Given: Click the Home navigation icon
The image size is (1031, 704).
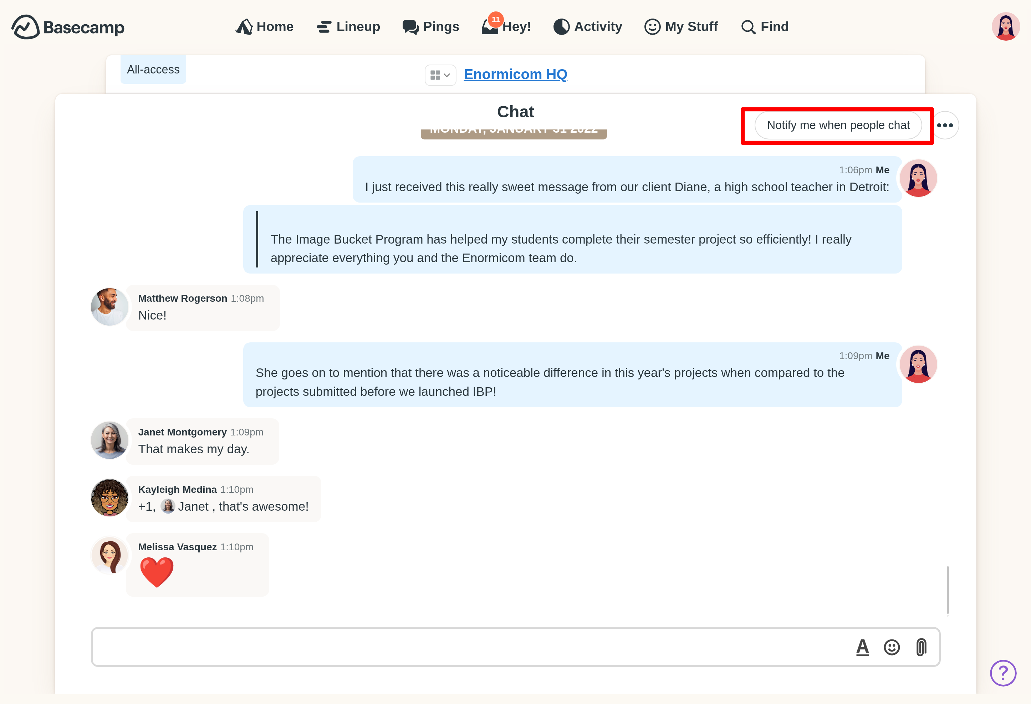Looking at the screenshot, I should tap(244, 26).
